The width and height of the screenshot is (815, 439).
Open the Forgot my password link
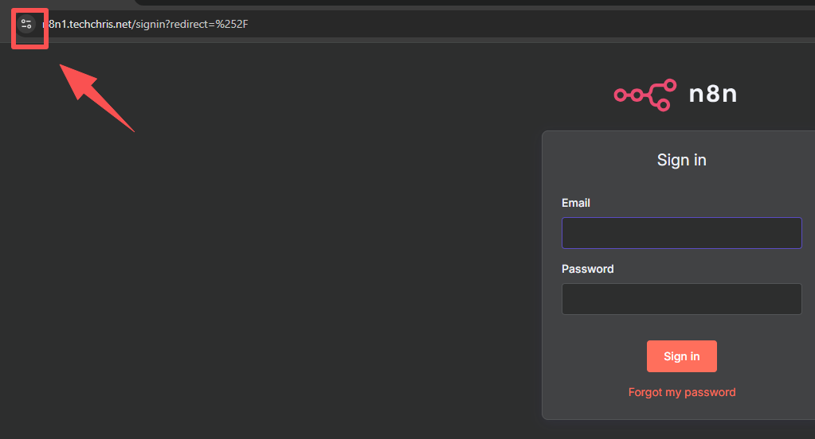click(x=682, y=392)
